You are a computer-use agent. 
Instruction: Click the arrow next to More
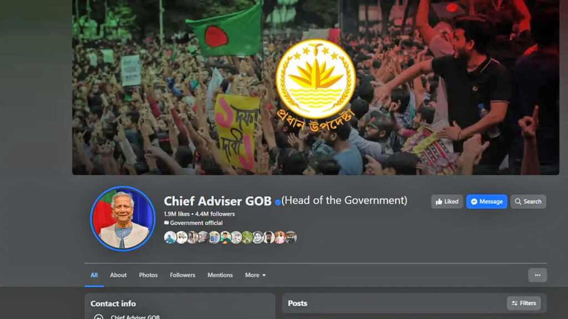pyautogui.click(x=264, y=276)
